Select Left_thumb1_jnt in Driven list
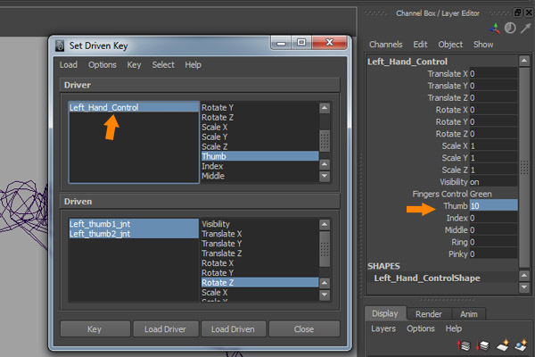Screen dimensions: 535x357 pyautogui.click(x=134, y=224)
